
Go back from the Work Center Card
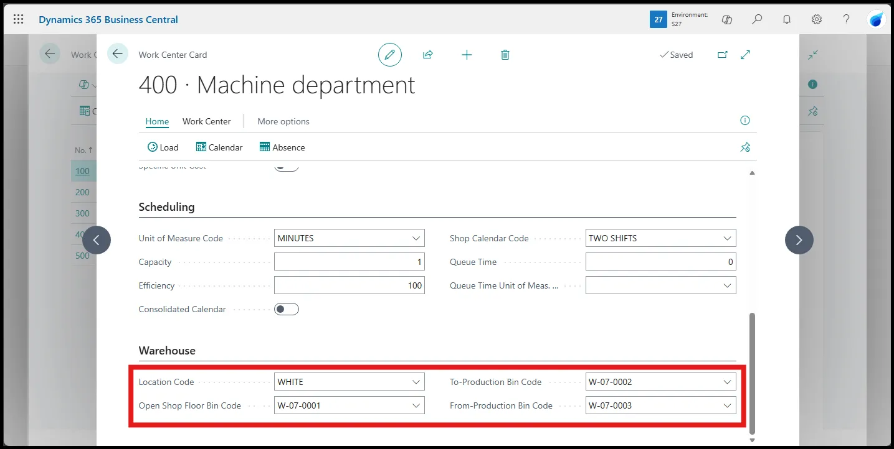pyautogui.click(x=118, y=54)
